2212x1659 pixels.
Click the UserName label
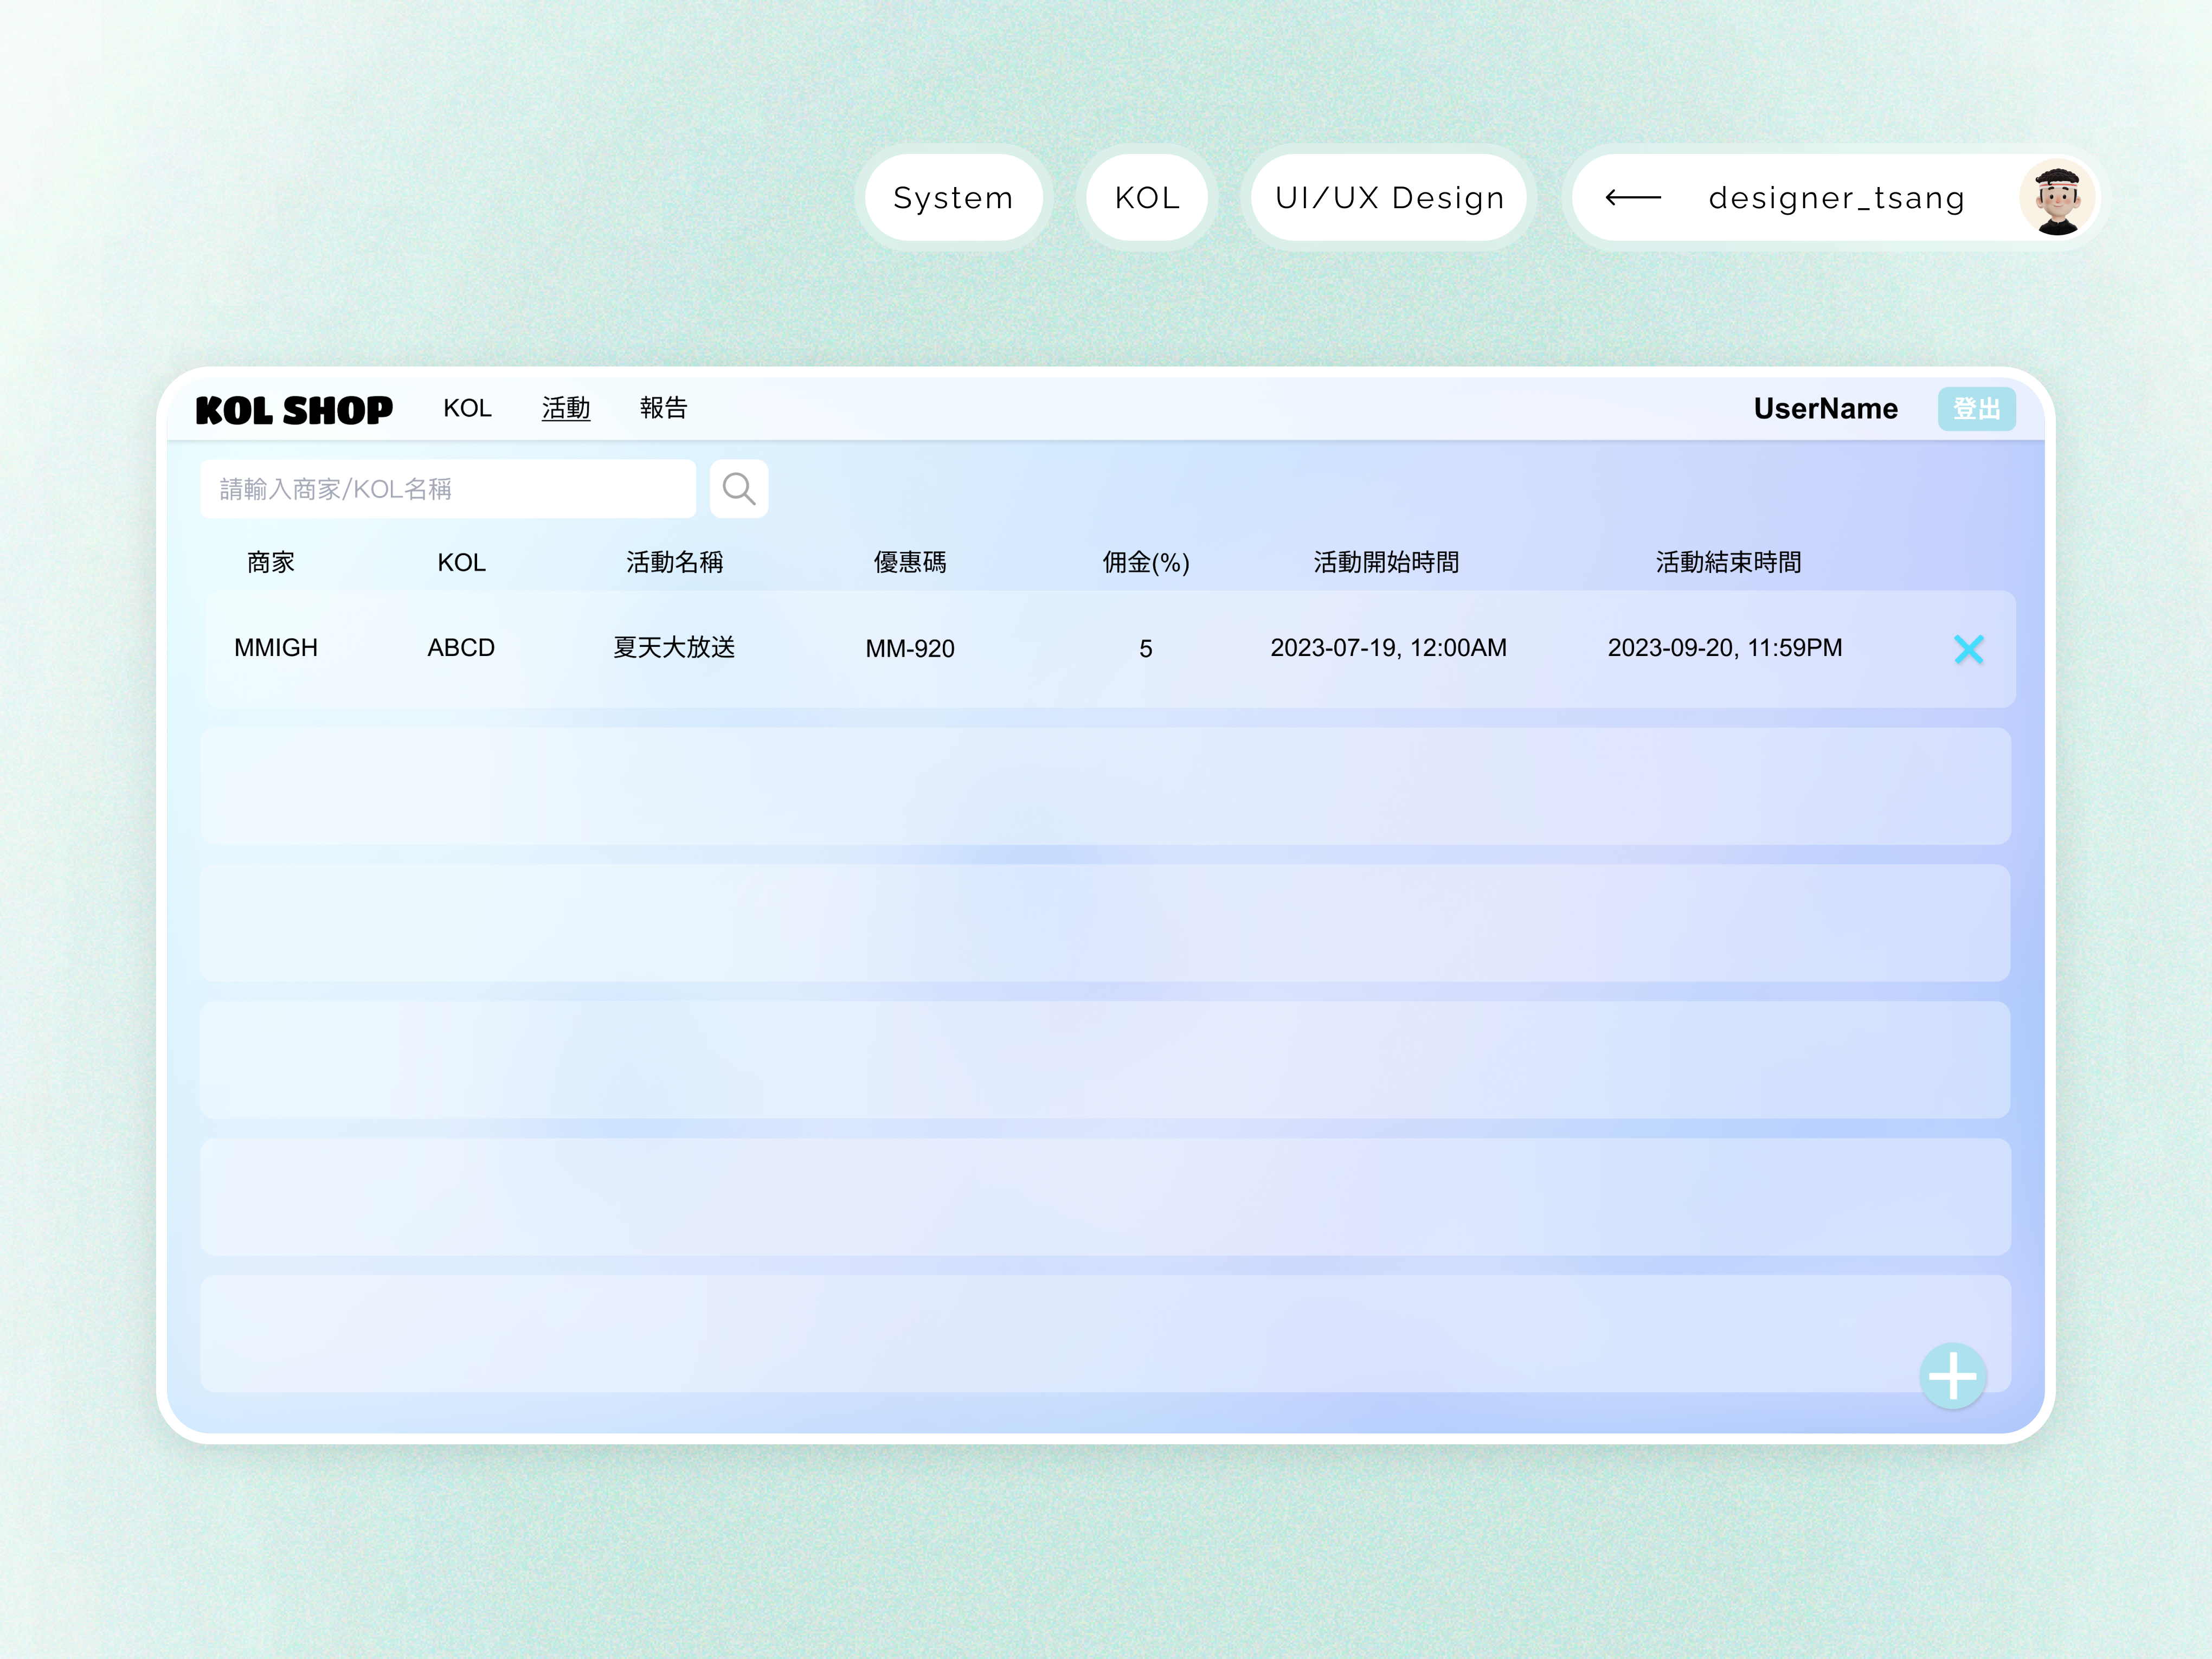(1825, 408)
